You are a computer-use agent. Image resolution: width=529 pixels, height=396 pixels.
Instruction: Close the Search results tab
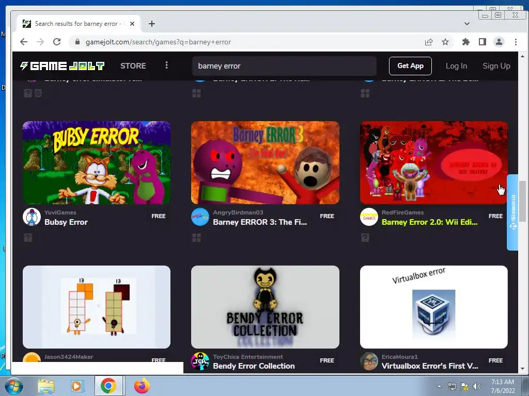(132, 24)
